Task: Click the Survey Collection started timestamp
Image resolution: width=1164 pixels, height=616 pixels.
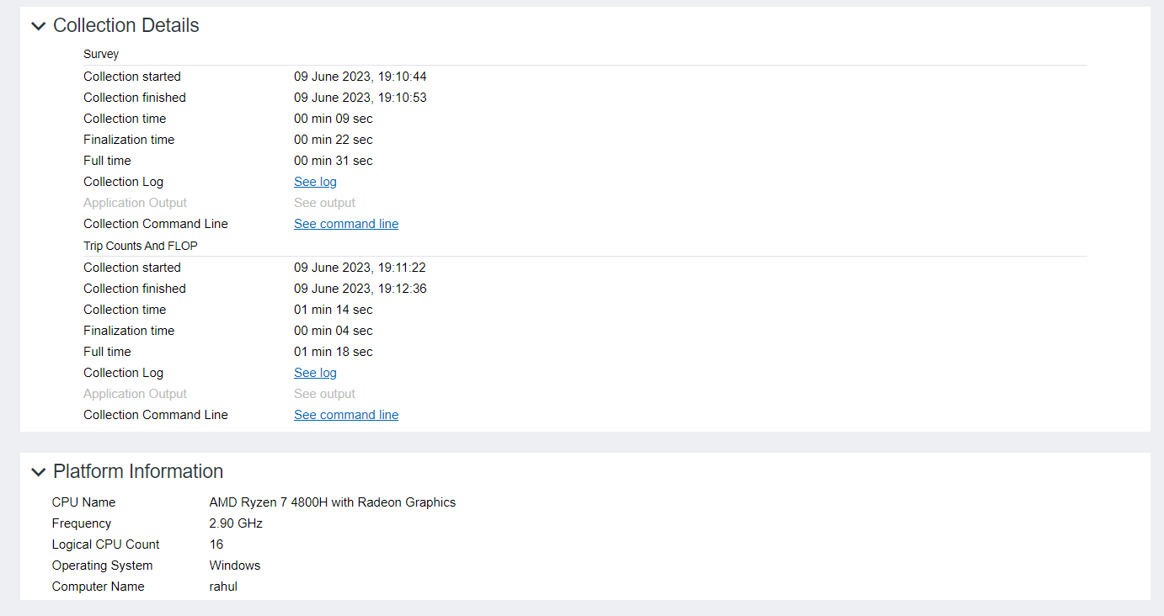Action: pyautogui.click(x=360, y=76)
